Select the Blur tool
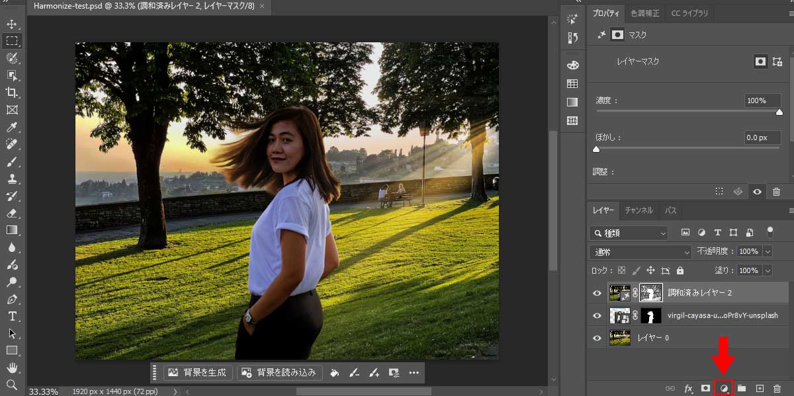The width and height of the screenshot is (794, 396). (x=12, y=247)
